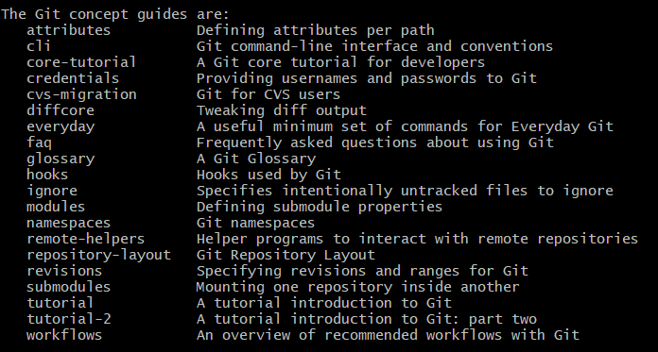The image size is (658, 352).
Task: Click the 'repository-layout' guide name
Action: [99, 255]
